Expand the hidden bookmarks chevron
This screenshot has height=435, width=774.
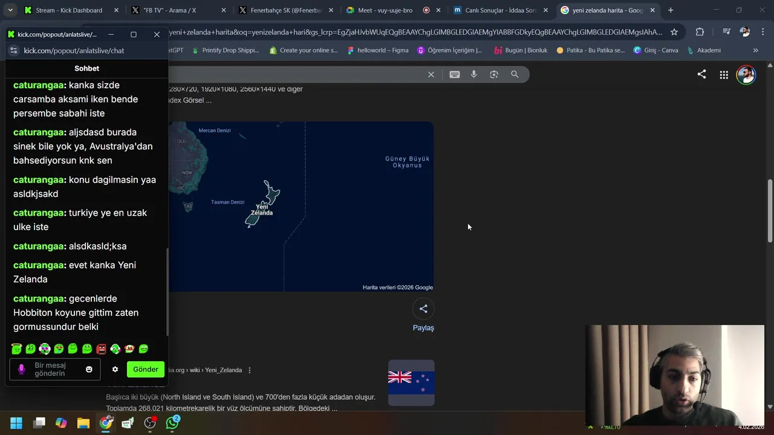(755, 50)
